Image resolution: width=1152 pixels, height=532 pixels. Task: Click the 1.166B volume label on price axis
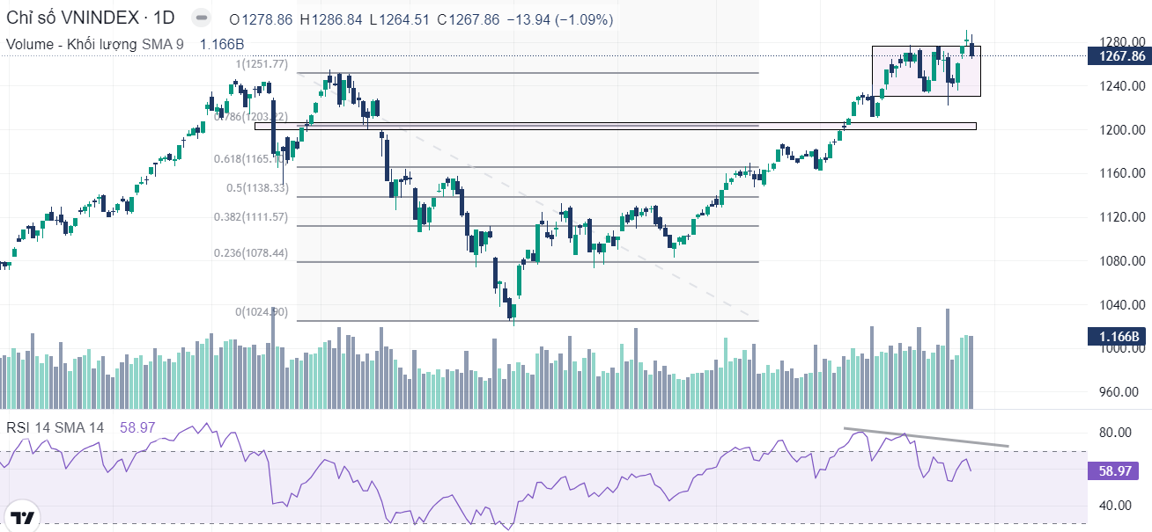point(1117,336)
